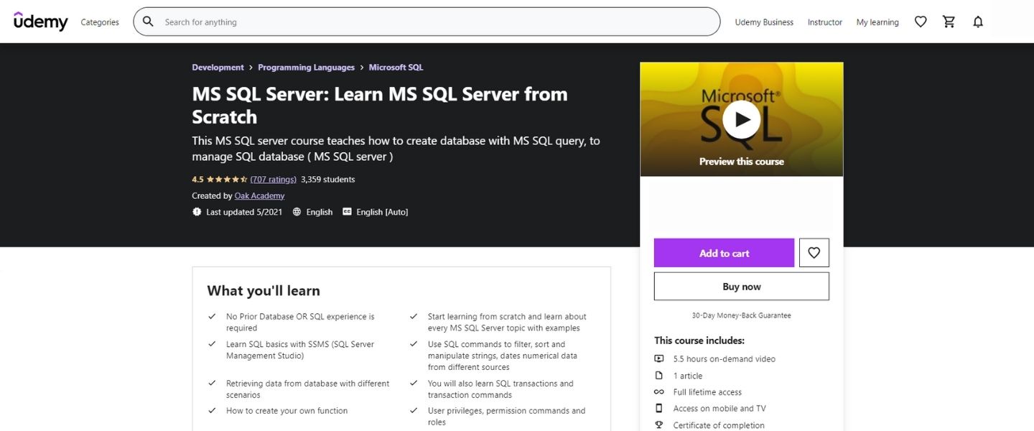This screenshot has width=1034, height=431.
Task: Click 'Access on mobile and TV' text
Action: click(719, 409)
